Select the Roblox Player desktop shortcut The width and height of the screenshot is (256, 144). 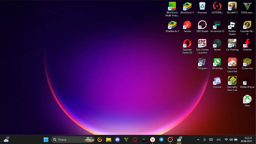pos(247,82)
